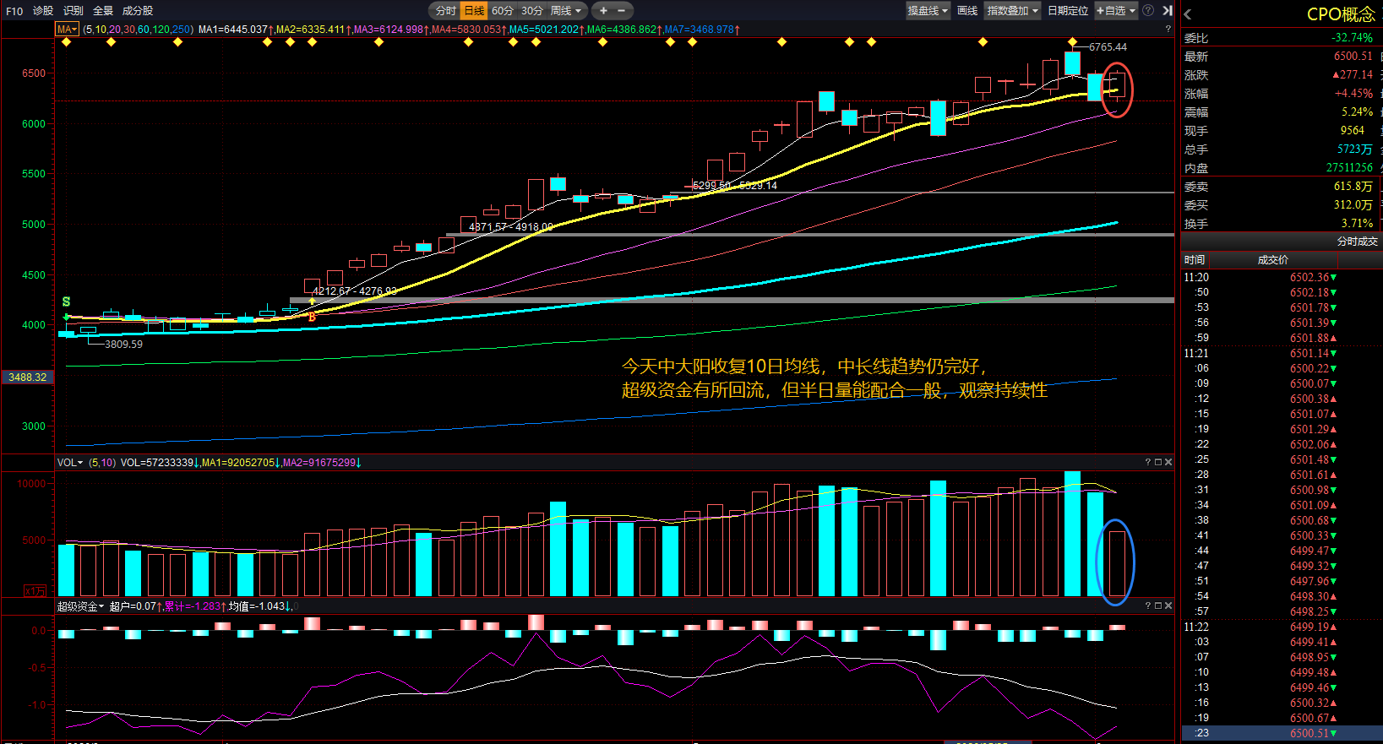Viewport: 1383px width, 744px height.
Task: Click the MA7=3468.978 blue legend value
Action: (x=701, y=30)
